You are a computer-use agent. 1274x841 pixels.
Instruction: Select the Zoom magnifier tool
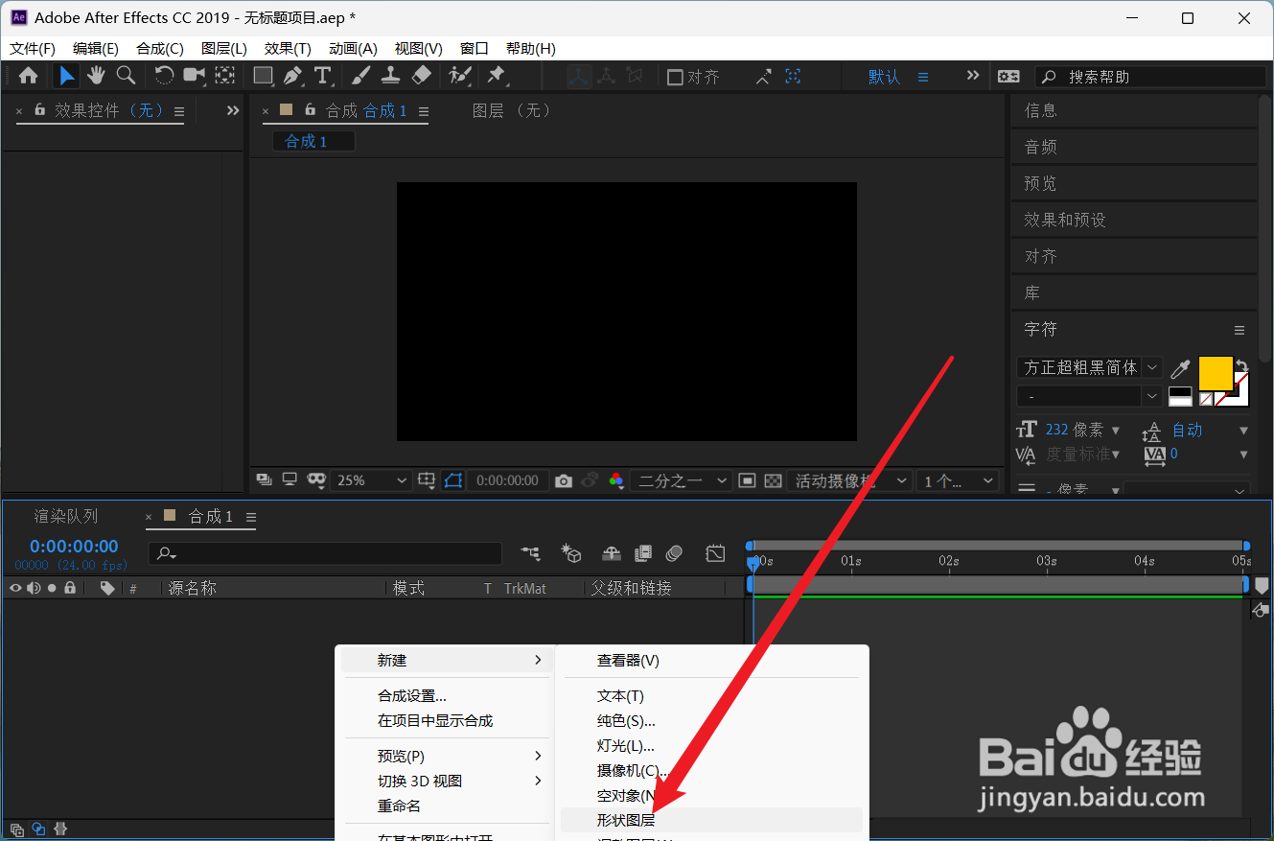pos(126,76)
